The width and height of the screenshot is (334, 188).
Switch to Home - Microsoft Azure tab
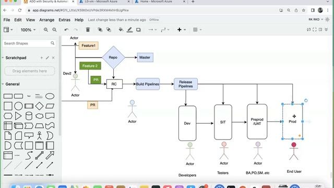point(160,2)
